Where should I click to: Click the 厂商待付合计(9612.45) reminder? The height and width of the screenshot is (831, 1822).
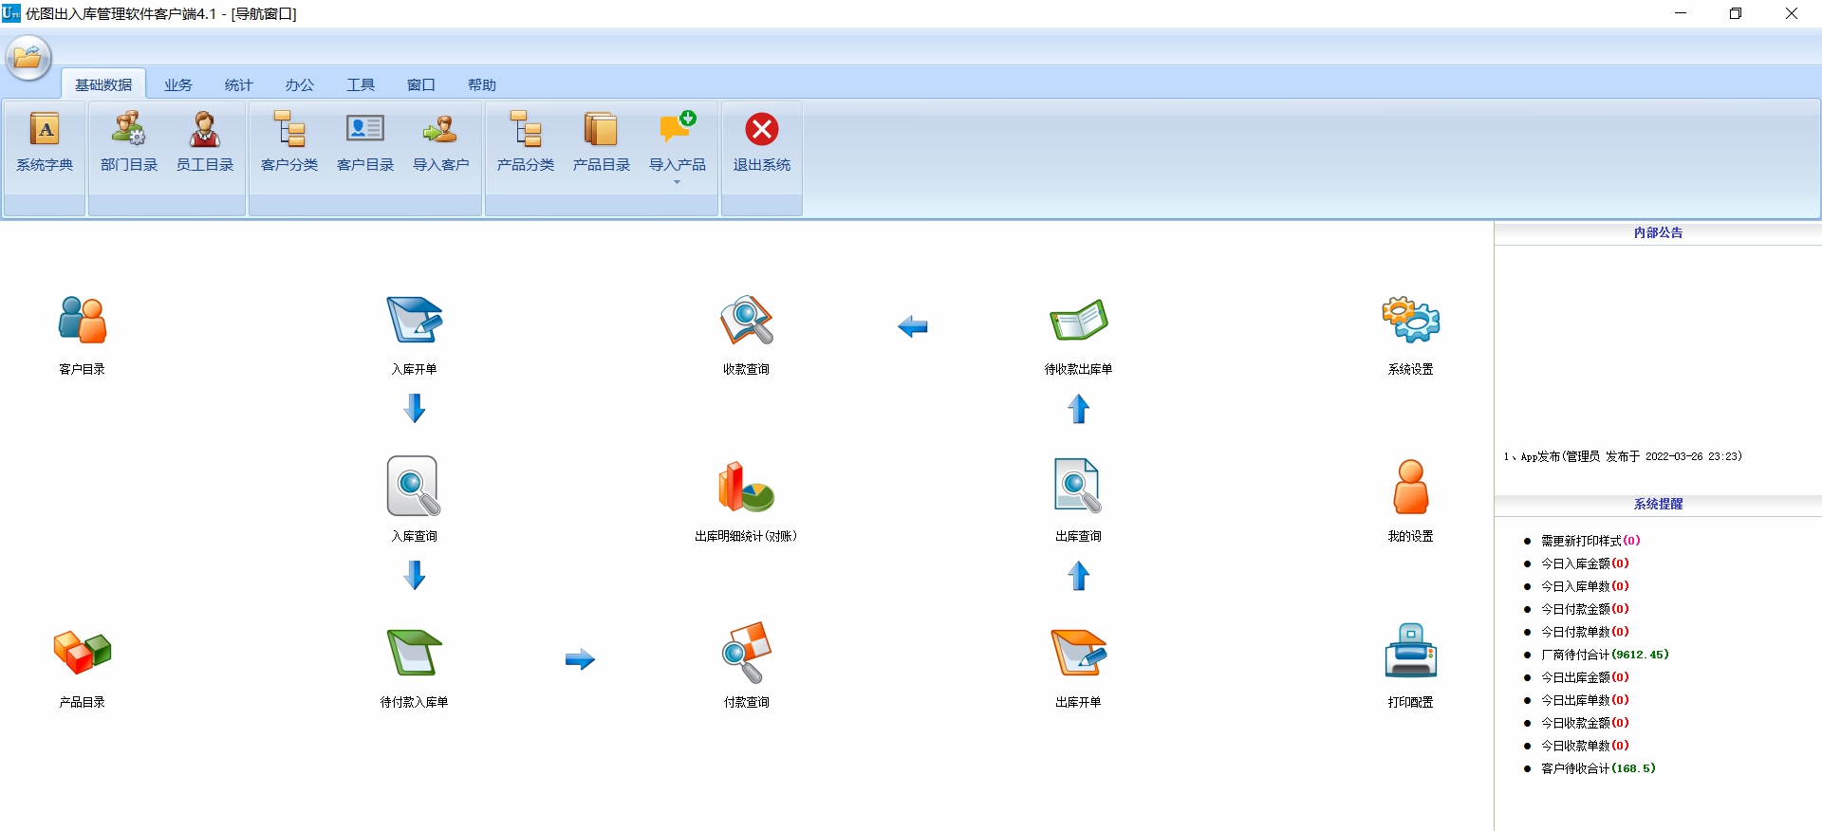pos(1605,655)
